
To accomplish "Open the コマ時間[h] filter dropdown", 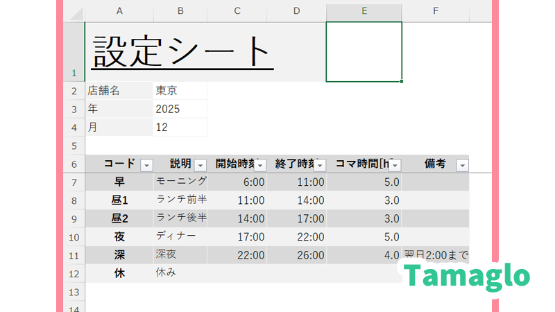I will click(x=395, y=165).
